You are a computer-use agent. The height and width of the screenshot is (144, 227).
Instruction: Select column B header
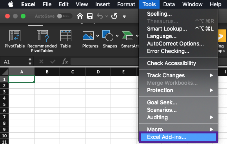[x=47, y=72]
